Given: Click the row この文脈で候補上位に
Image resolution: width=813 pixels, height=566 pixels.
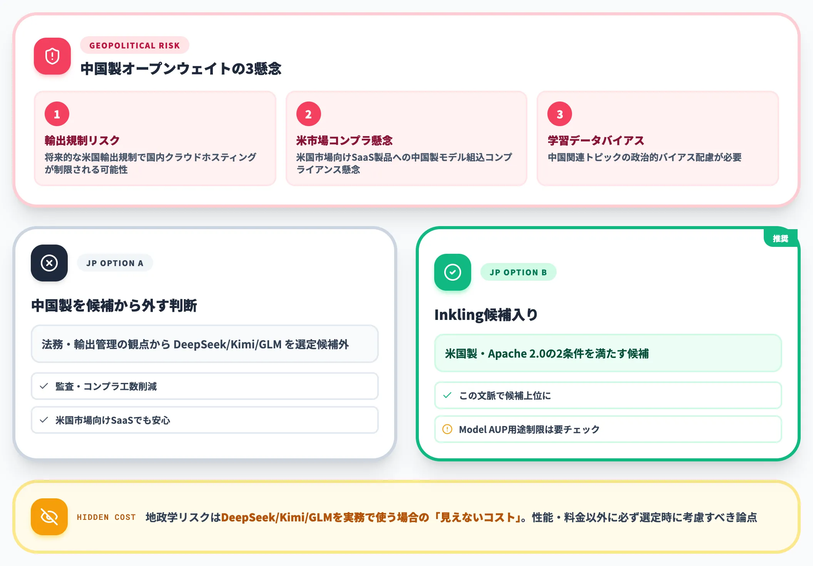Looking at the screenshot, I should (608, 395).
